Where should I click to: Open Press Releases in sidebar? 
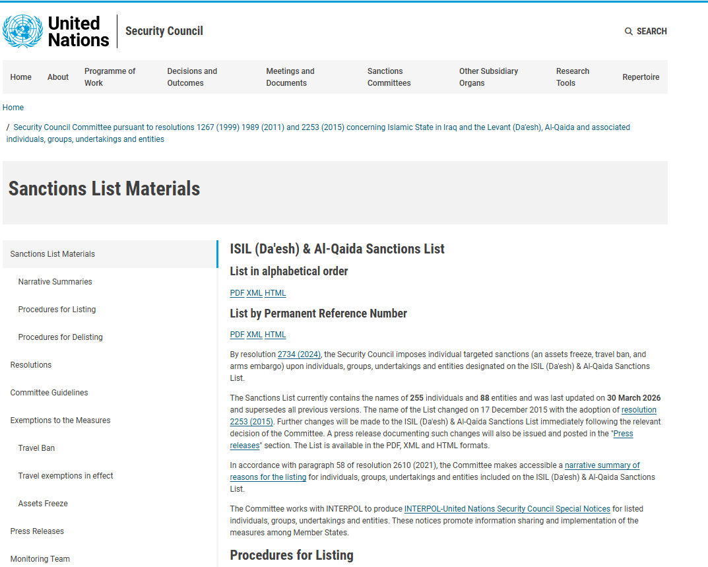(x=37, y=531)
